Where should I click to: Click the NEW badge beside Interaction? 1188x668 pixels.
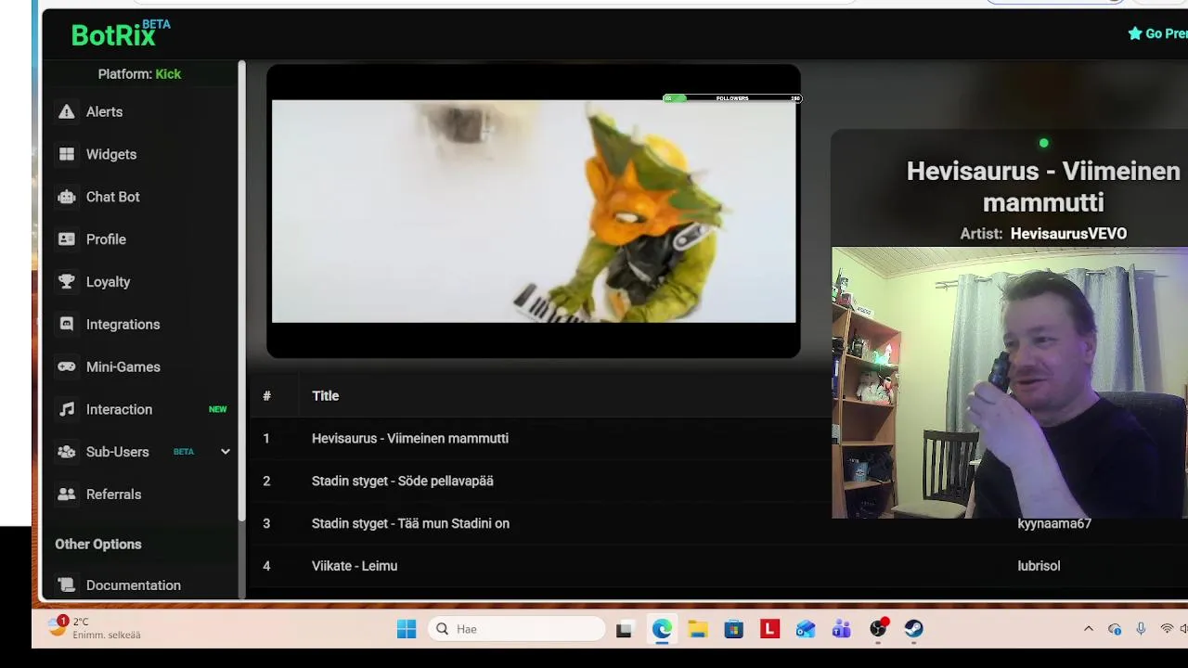pos(217,409)
